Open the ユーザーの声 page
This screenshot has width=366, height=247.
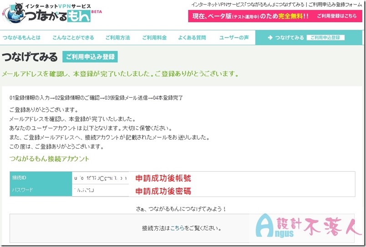(x=234, y=38)
